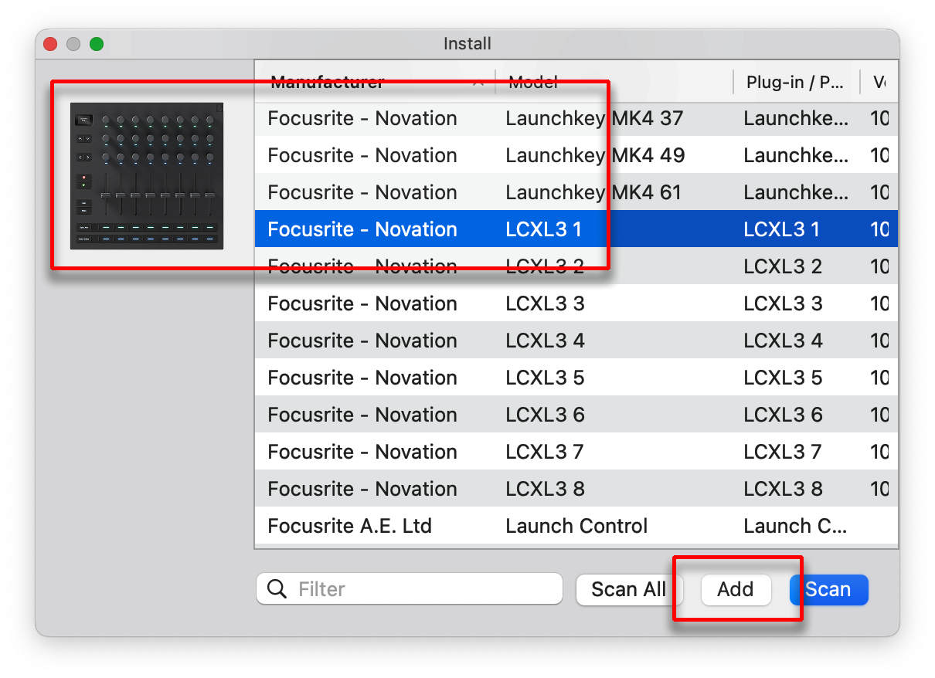Click Focusrite - Novation in the LCXL3 8 row

click(362, 489)
